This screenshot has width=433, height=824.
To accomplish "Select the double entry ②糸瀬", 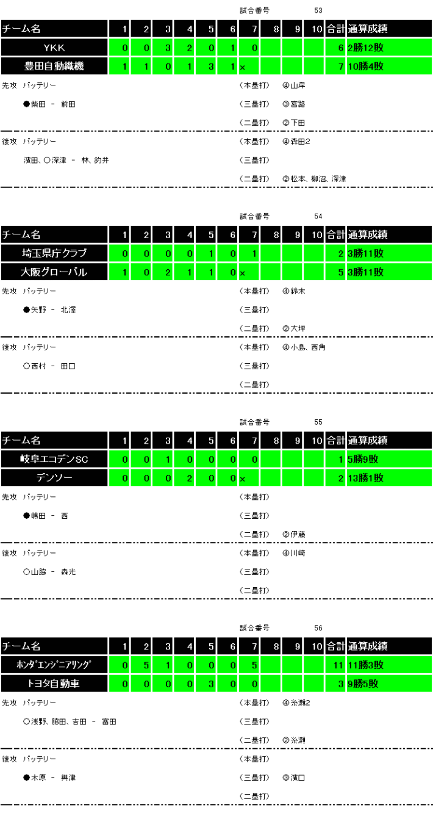I will [293, 740].
